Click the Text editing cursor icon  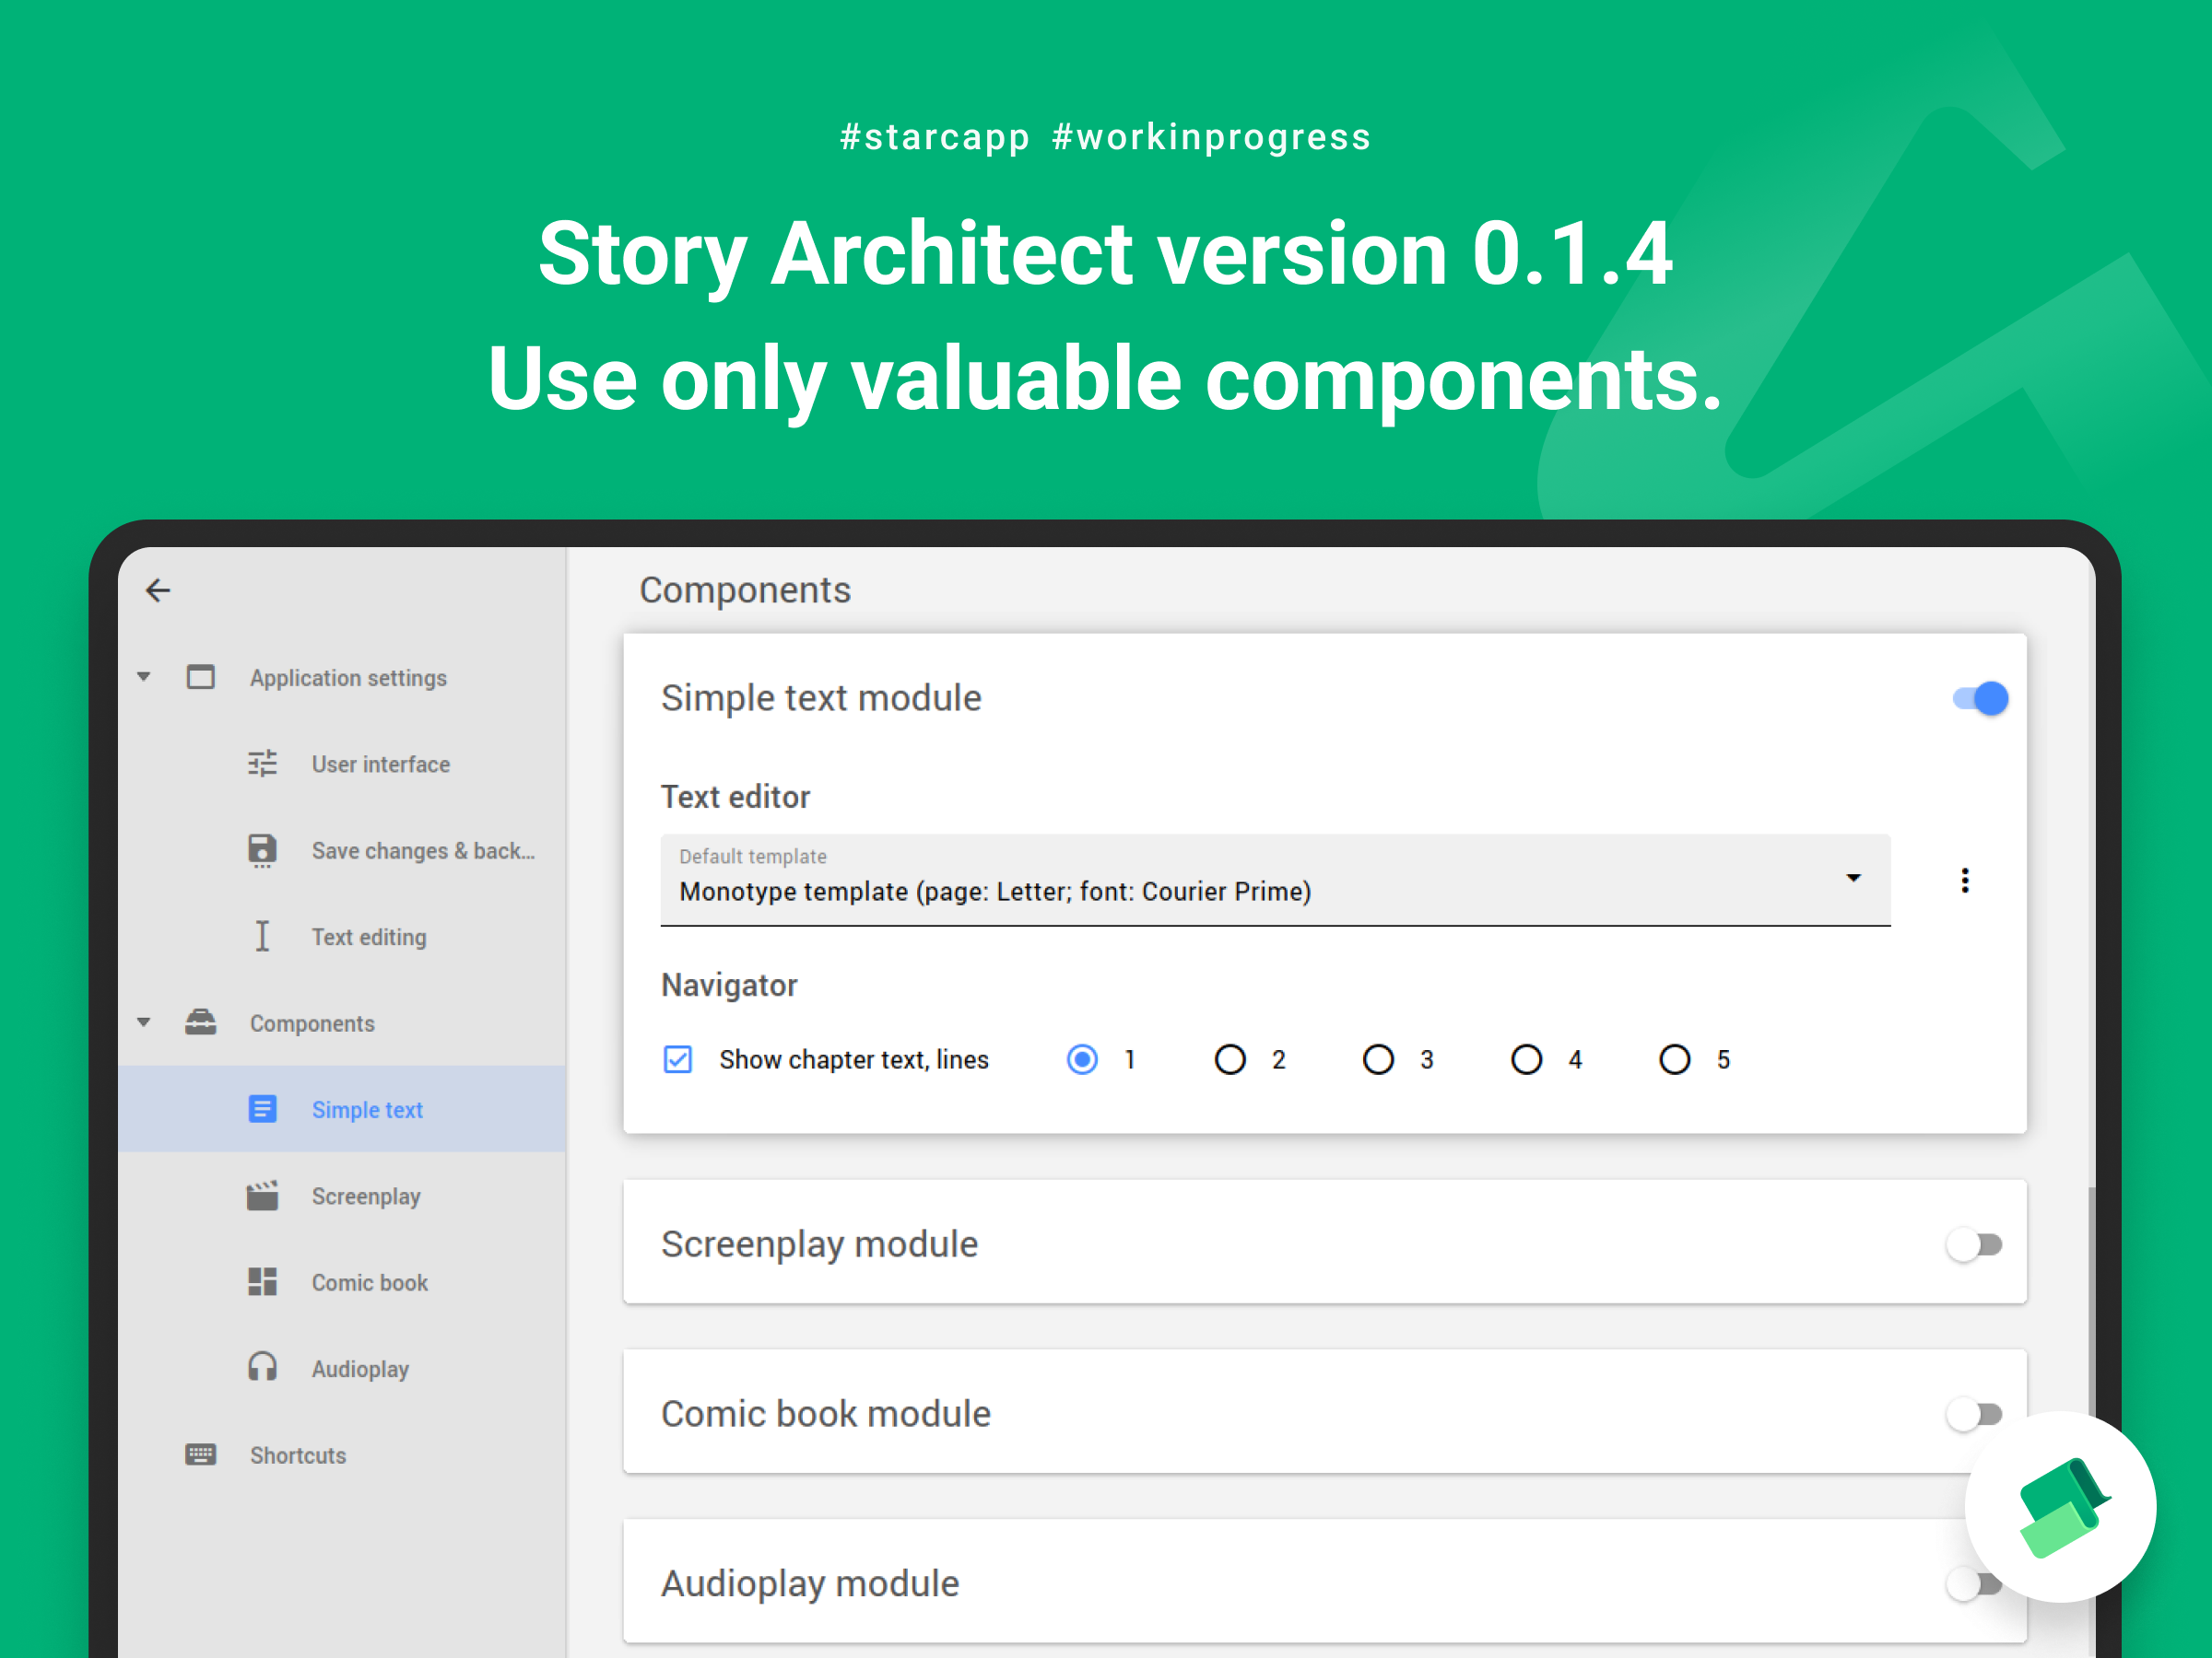262,937
